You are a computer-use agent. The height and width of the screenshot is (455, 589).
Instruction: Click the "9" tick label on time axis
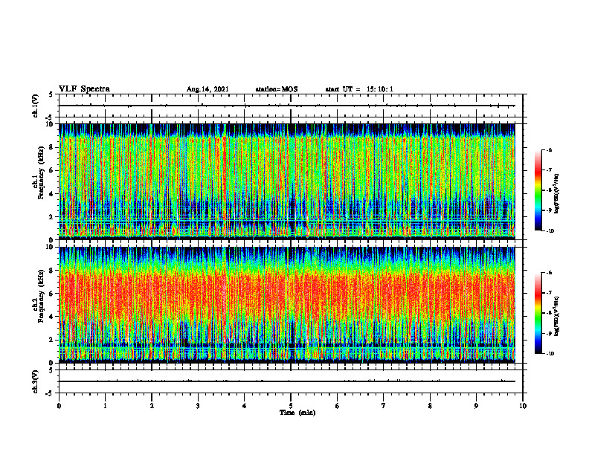pyautogui.click(x=476, y=406)
